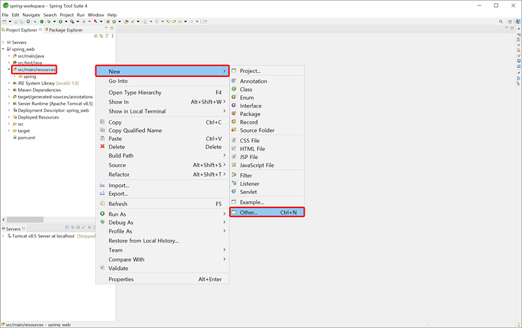Click debug server icon in Servers panel

72,227
